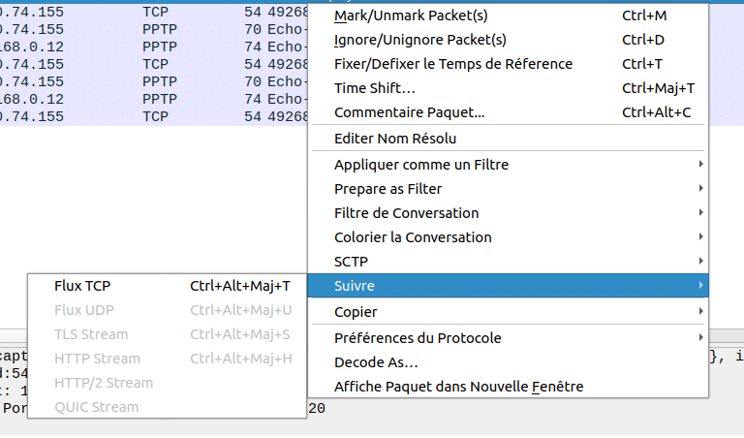
Task: Expand the Copier submenu
Action: (356, 312)
